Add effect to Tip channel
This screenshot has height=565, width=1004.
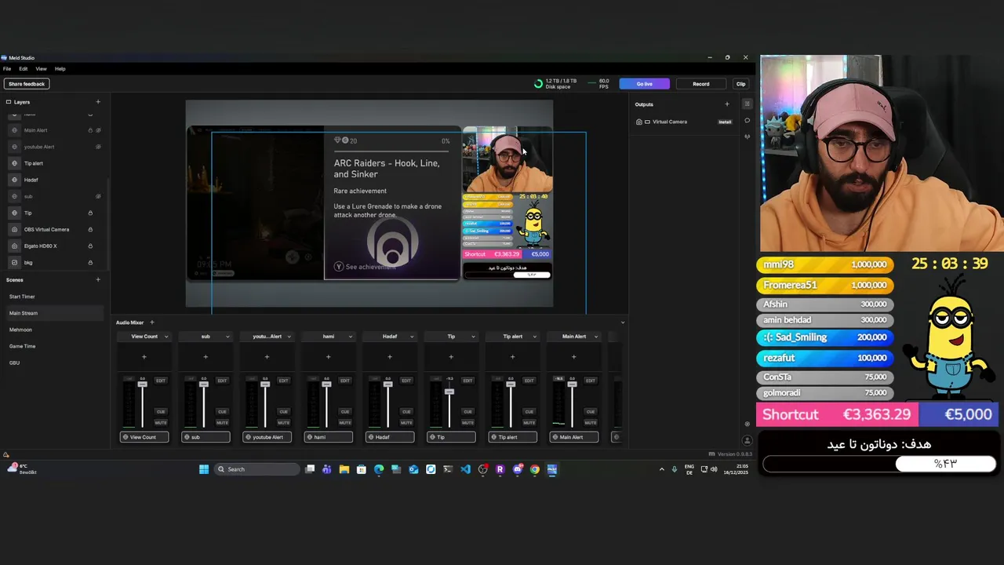tap(451, 357)
